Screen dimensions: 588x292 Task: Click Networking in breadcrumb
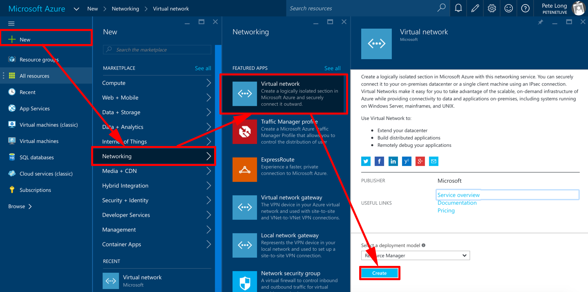pos(125,9)
